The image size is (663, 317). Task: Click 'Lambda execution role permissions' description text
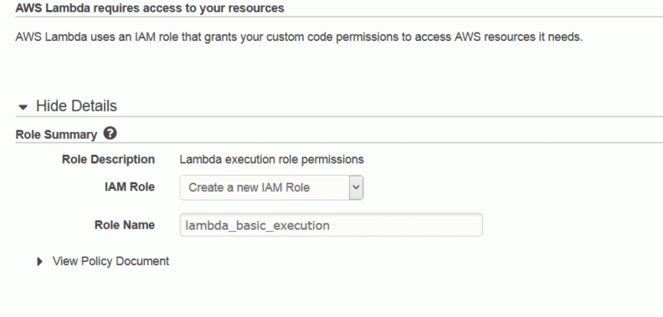pos(271,160)
